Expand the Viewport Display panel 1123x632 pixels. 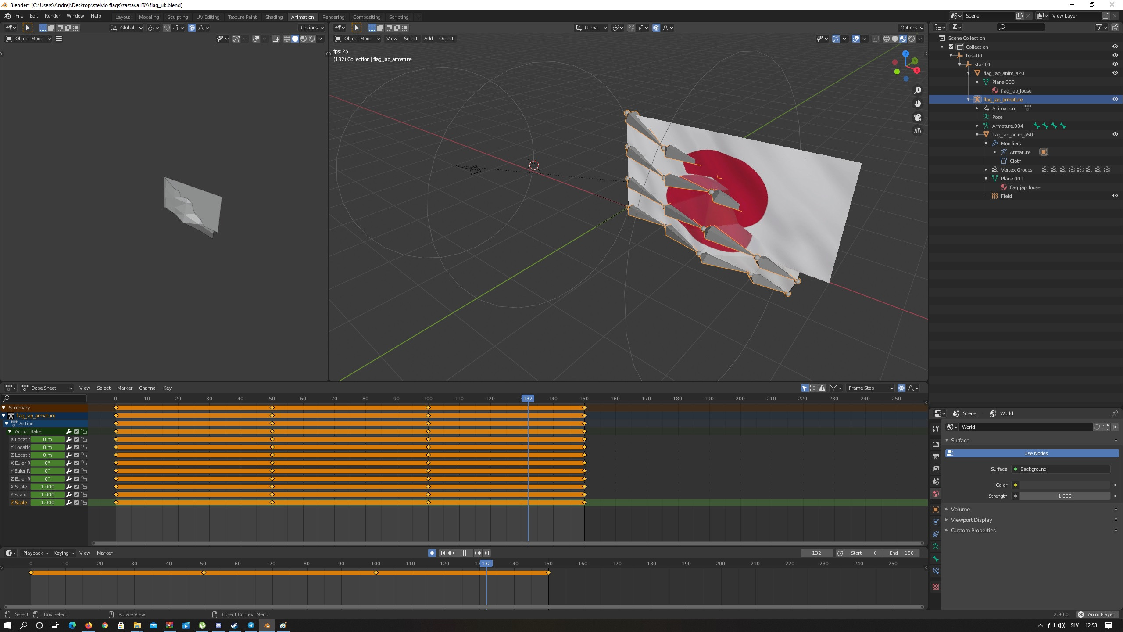(971, 520)
